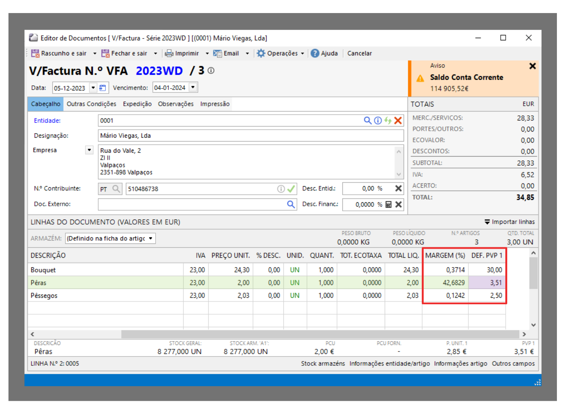This screenshot has width=565, height=410.
Task: Clear Desc. Entid. with the X icon
Action: tap(399, 188)
